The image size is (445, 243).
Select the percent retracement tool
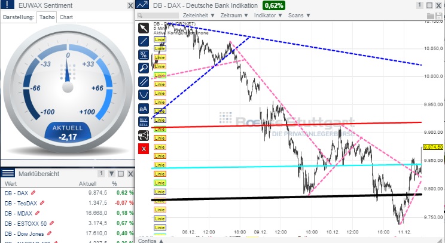(x=144, y=55)
